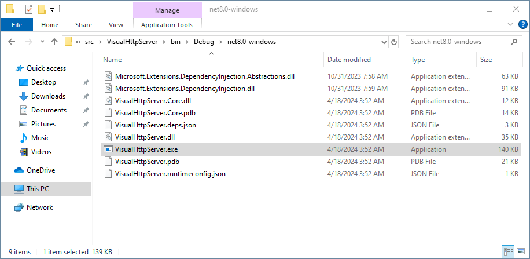Screen dimensions: 530x259
Task: Open the Application Tools tab
Action: point(167,25)
